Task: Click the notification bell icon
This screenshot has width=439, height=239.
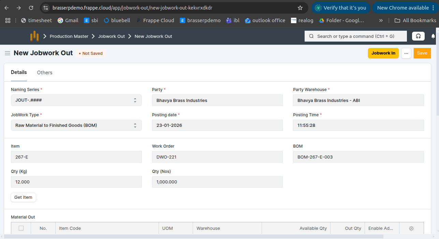Action: 433,36
